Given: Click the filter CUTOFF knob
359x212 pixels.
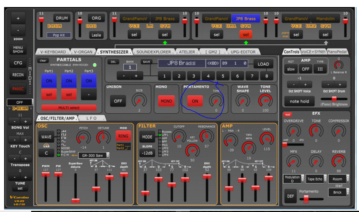Looking at the screenshot, I should coord(179,137).
